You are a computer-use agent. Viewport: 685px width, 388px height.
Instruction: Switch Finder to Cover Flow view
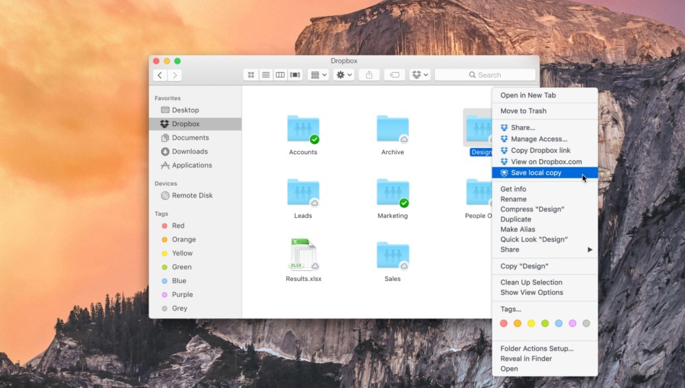(x=295, y=75)
